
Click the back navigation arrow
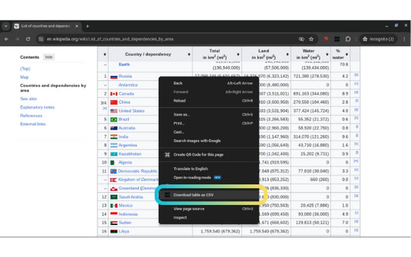click(x=7, y=39)
